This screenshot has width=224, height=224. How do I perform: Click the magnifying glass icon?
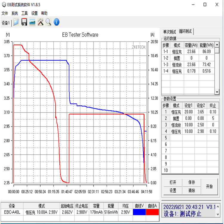(x=48, y=22)
